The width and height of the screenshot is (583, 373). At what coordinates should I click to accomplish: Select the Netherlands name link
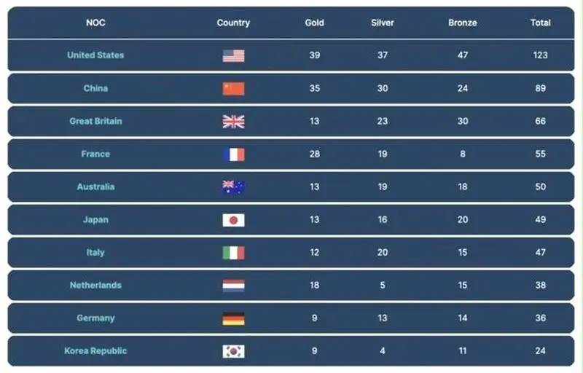(x=95, y=285)
